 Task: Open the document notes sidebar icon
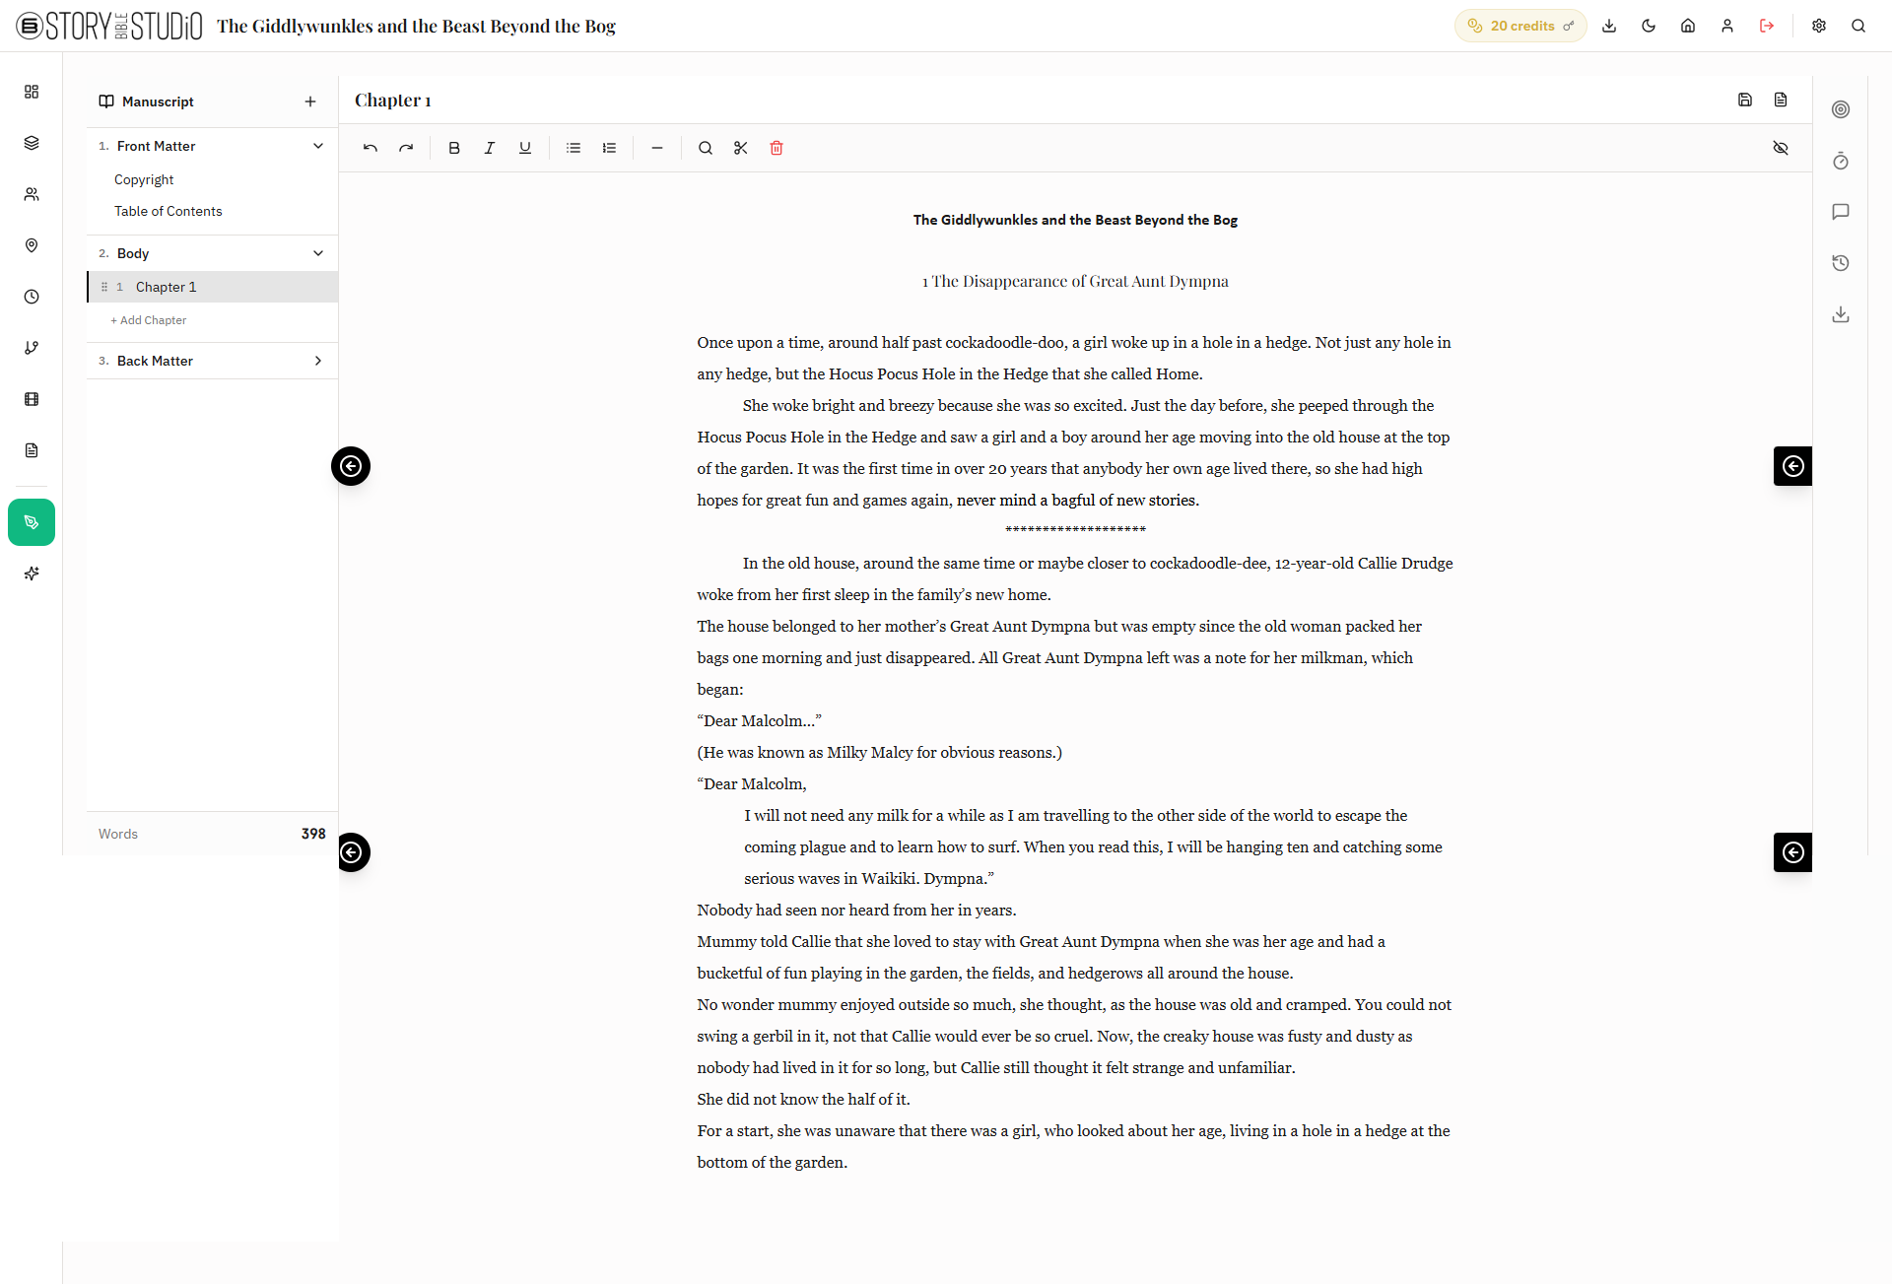tap(32, 450)
